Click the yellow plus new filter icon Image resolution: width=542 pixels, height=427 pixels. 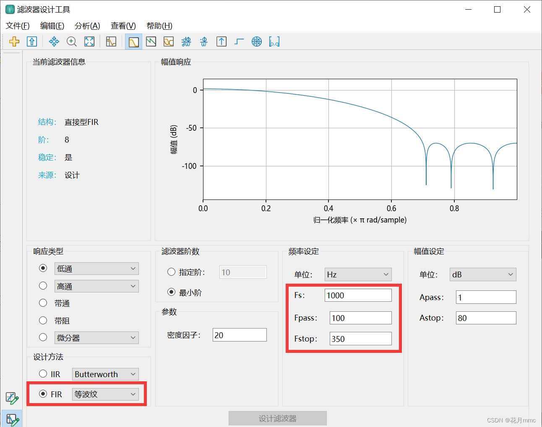pyautogui.click(x=14, y=41)
